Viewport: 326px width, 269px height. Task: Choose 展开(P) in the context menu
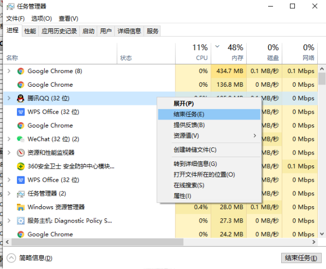coord(209,104)
